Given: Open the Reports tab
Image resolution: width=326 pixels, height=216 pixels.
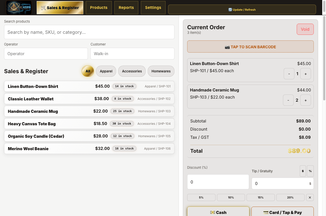Looking at the screenshot, I should point(126,8).
